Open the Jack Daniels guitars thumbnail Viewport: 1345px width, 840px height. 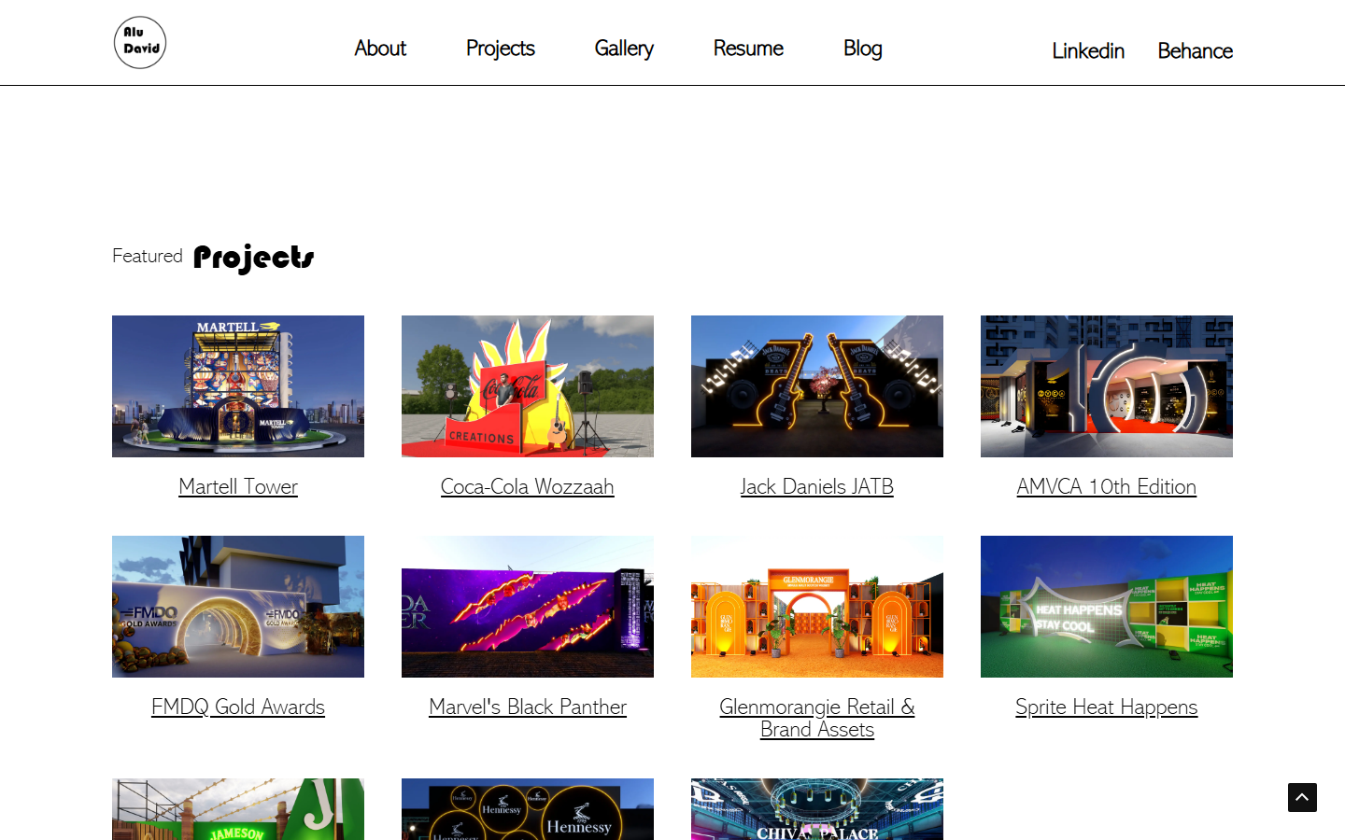click(x=817, y=386)
